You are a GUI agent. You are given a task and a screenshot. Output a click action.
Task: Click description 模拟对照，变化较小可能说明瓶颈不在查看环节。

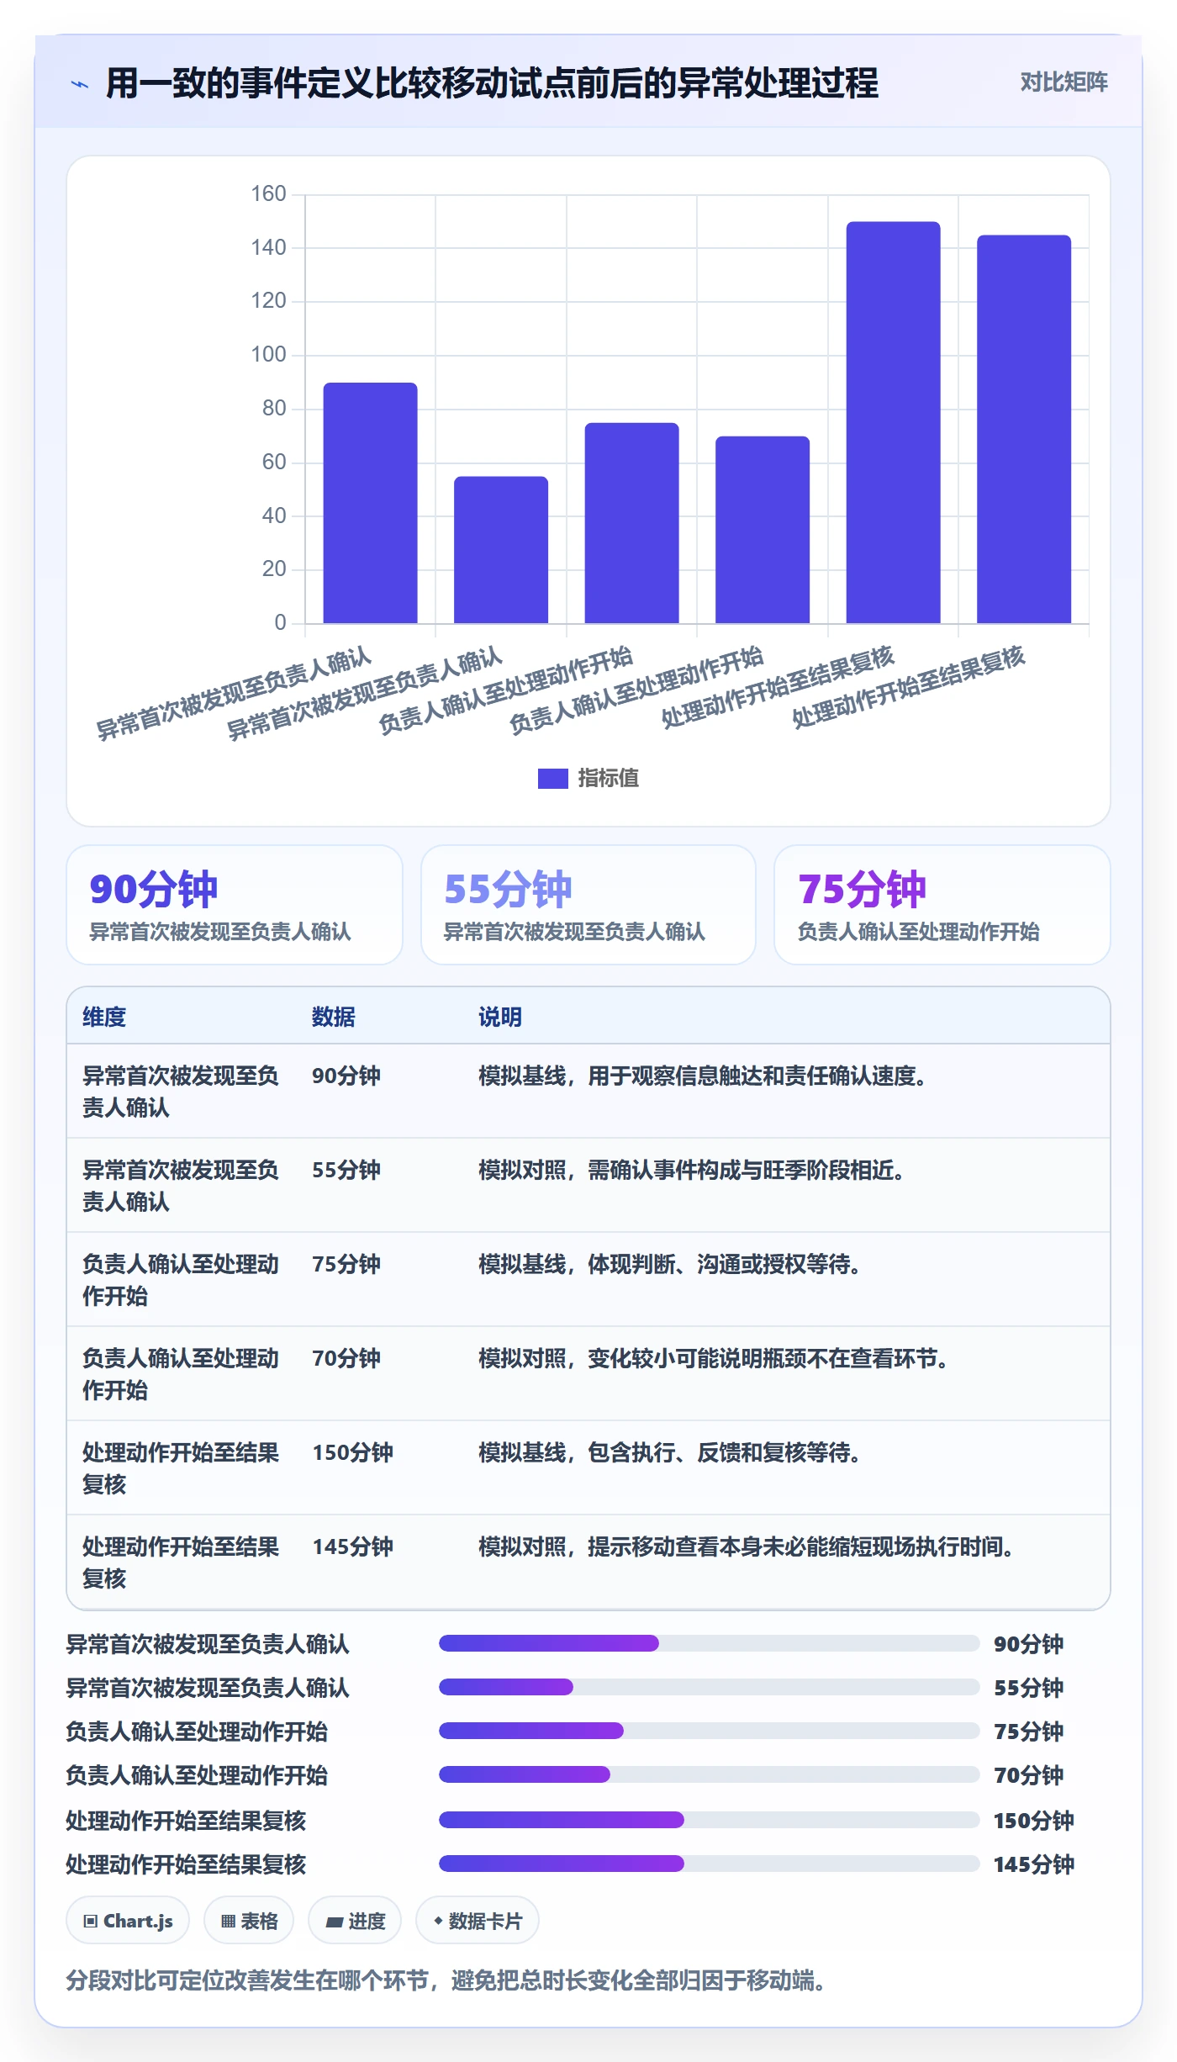coord(714,1358)
